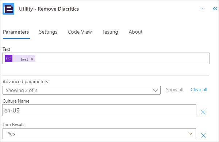Click the Trim Result chevron arrow
This screenshot has width=219, height=142.
click(190, 134)
